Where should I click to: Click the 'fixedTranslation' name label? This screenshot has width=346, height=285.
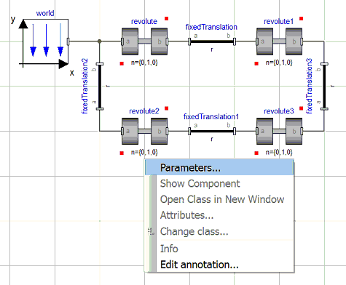pyautogui.click(x=211, y=27)
